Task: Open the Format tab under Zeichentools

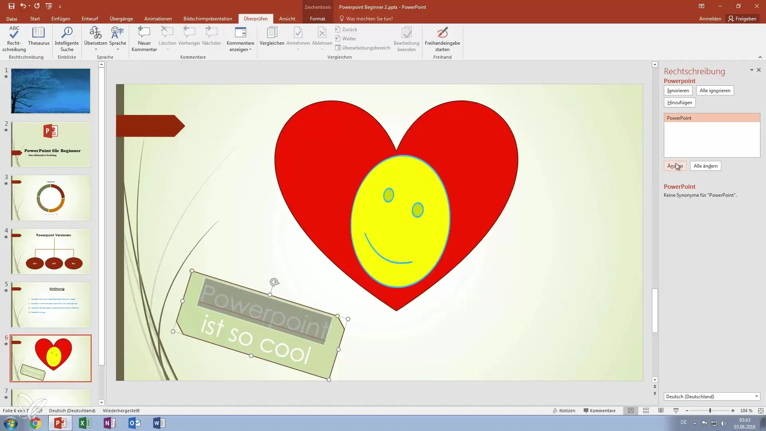Action: click(317, 19)
